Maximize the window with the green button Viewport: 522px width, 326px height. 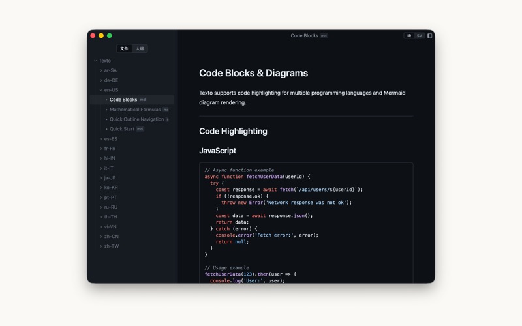pos(110,36)
